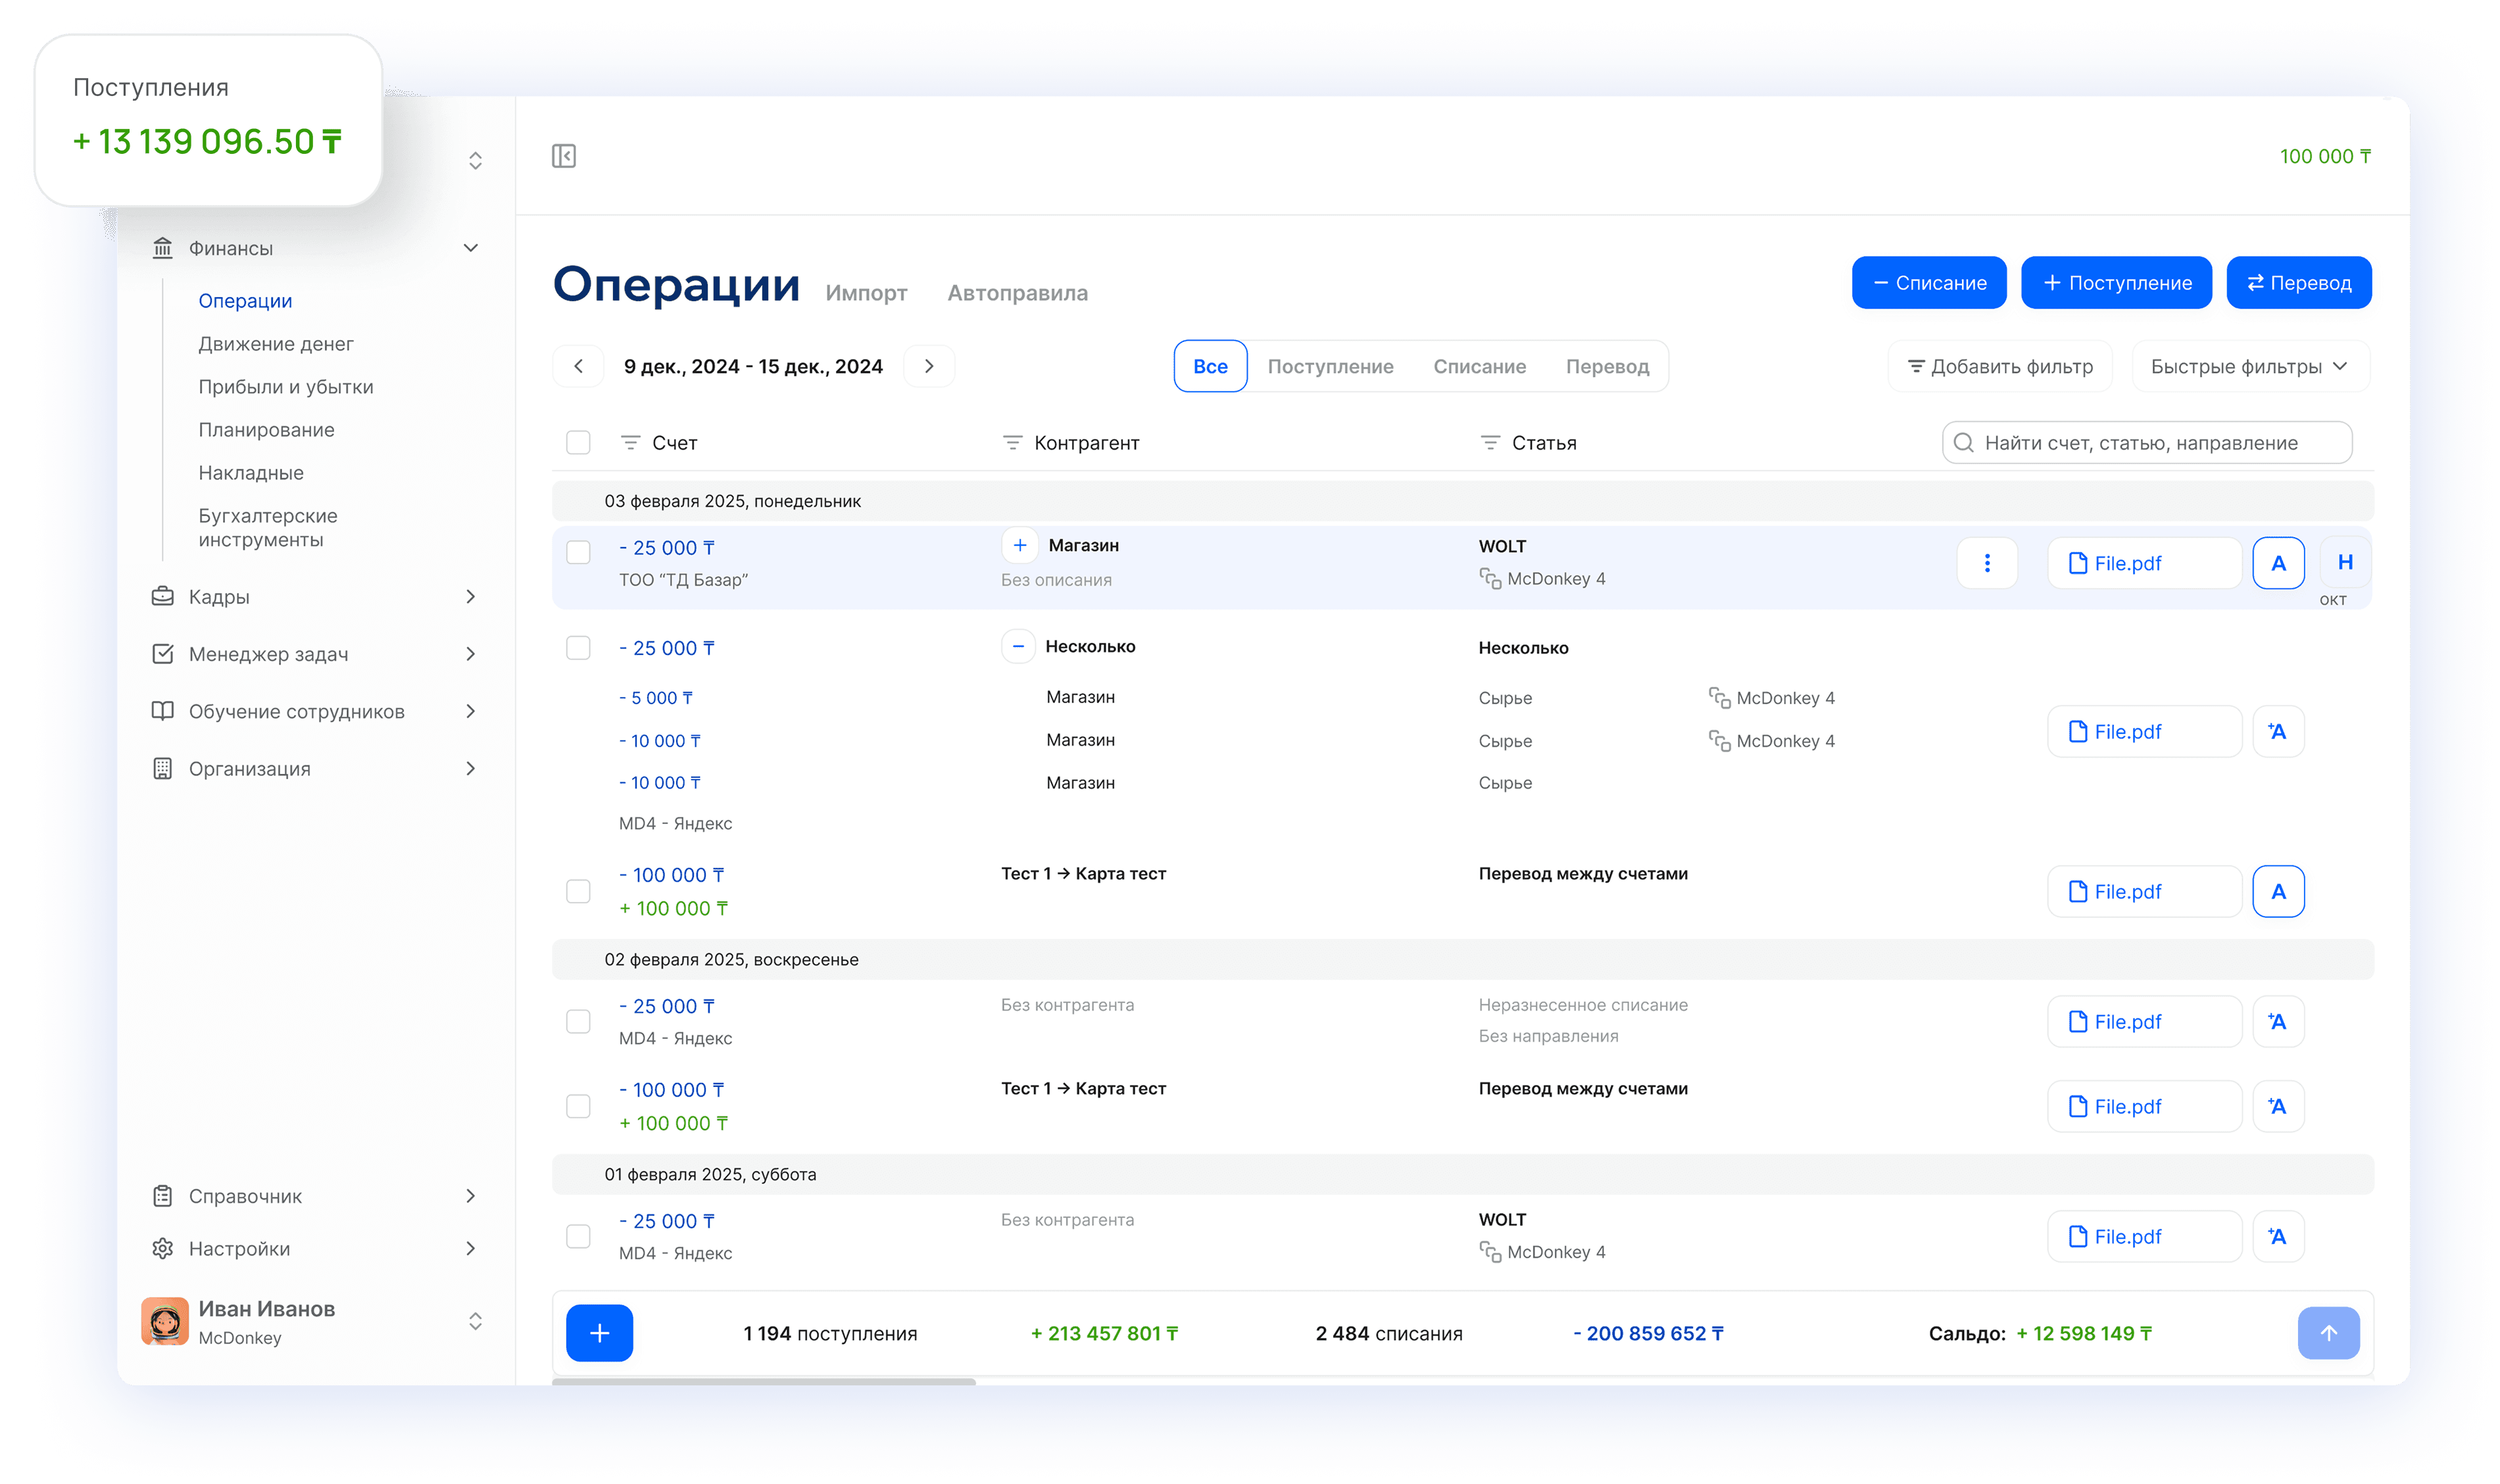Open File.pdf attachment on the WOLT transaction
This screenshot has height=1484, width=2500.
click(x=2144, y=562)
